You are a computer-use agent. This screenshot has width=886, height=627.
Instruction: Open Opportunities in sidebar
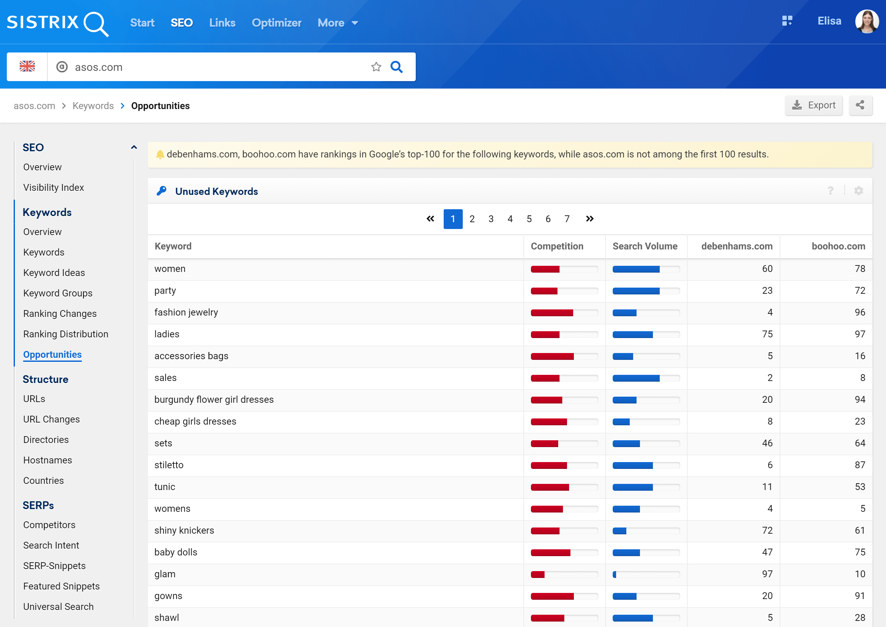coord(52,354)
